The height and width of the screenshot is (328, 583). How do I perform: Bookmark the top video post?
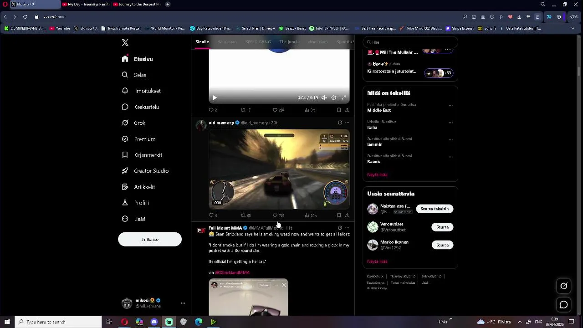coord(339,110)
